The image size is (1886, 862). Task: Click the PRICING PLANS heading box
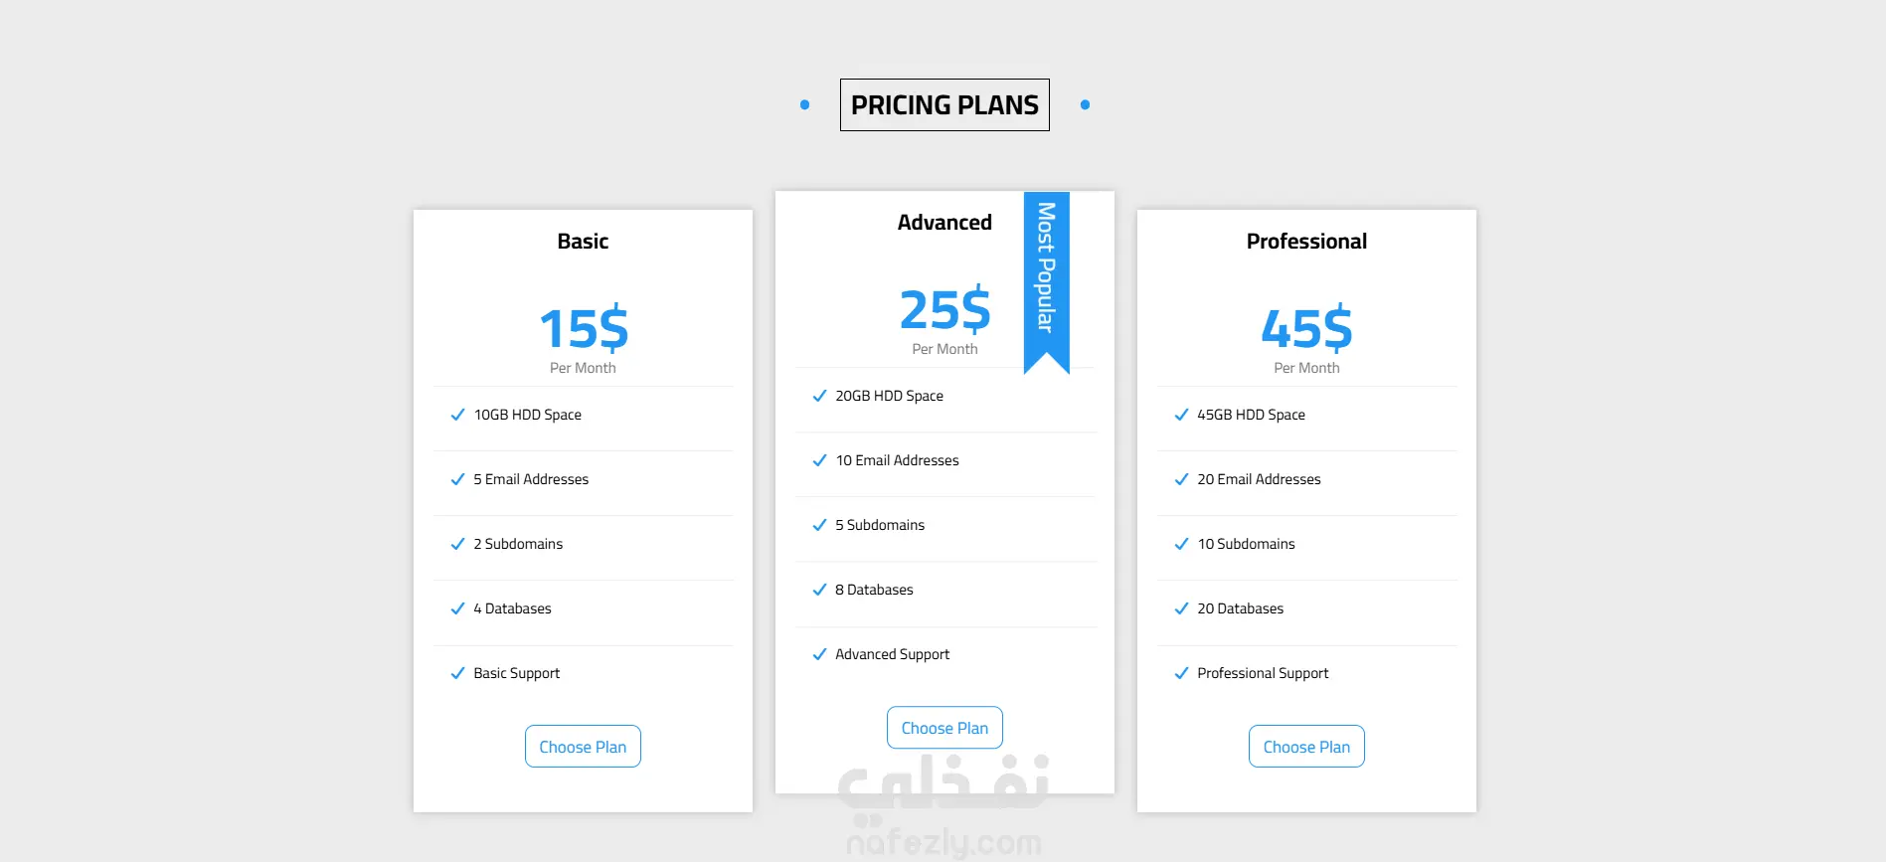click(x=944, y=104)
